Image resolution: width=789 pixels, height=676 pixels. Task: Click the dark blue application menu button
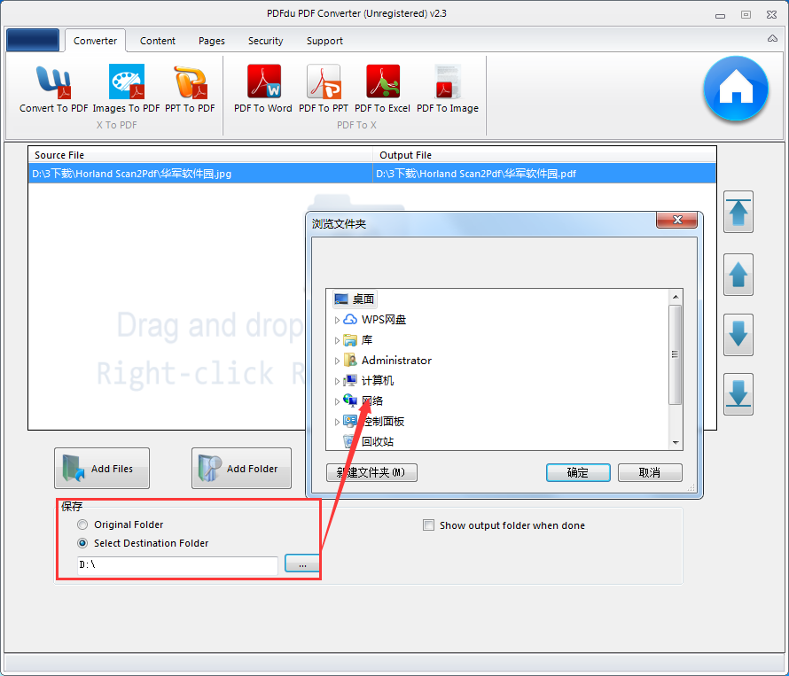pyautogui.click(x=33, y=40)
